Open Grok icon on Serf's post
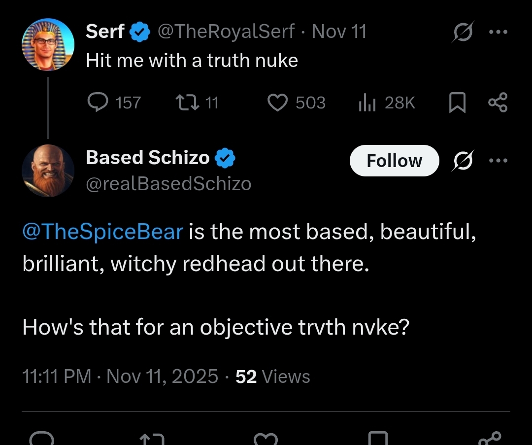This screenshot has width=532, height=445. coord(462,34)
